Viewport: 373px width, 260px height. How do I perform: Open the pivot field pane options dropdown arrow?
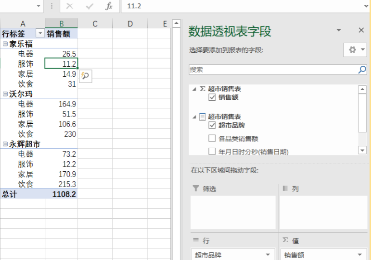(339, 30)
